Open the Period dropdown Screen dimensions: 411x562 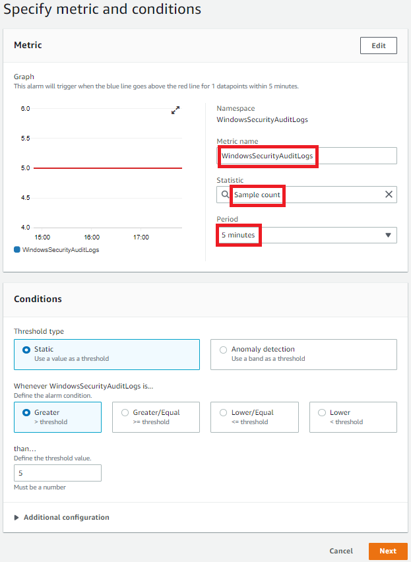point(307,235)
